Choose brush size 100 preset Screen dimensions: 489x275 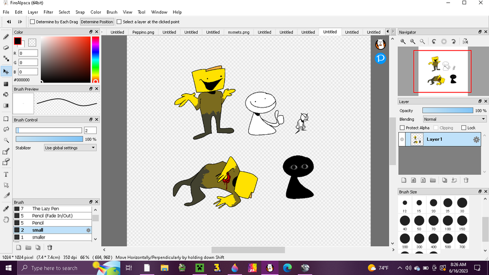click(x=448, y=222)
